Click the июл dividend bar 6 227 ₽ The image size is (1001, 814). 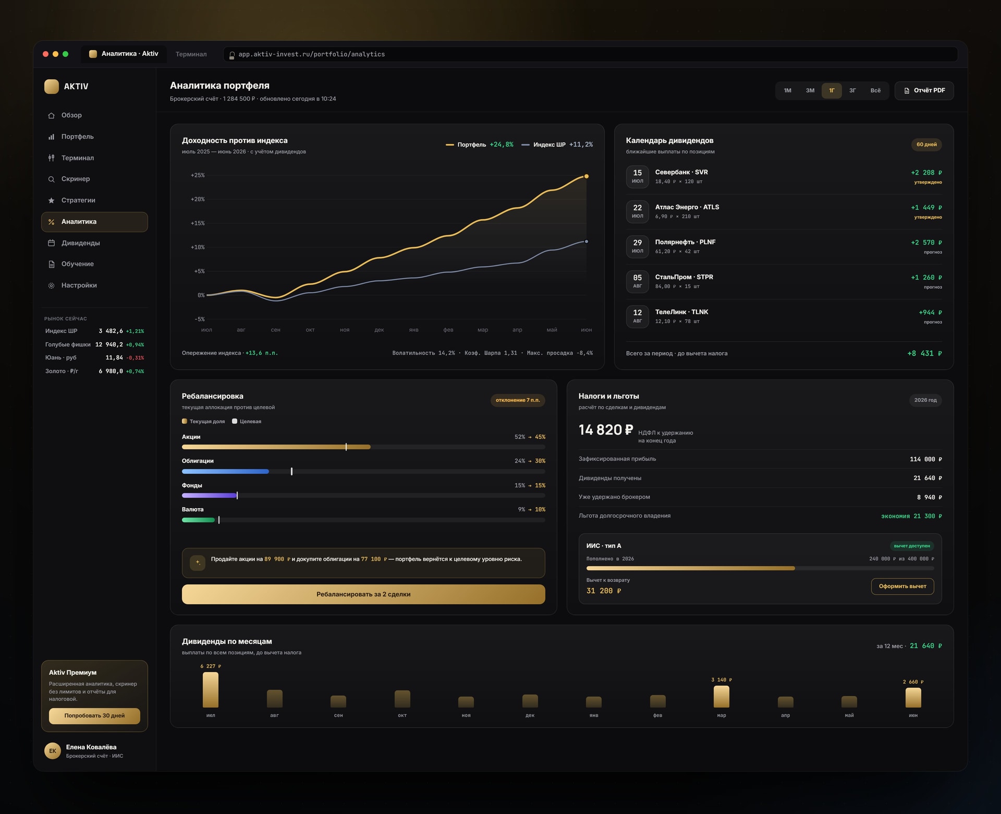click(211, 690)
